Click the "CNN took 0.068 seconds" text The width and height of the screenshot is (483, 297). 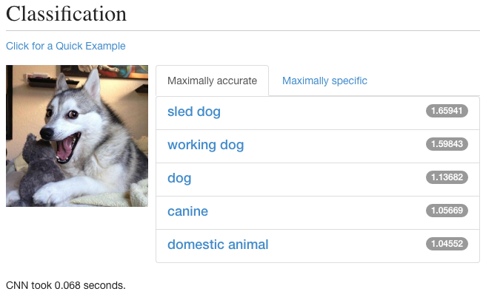click(66, 284)
